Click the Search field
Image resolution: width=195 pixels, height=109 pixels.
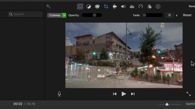tap(25, 14)
